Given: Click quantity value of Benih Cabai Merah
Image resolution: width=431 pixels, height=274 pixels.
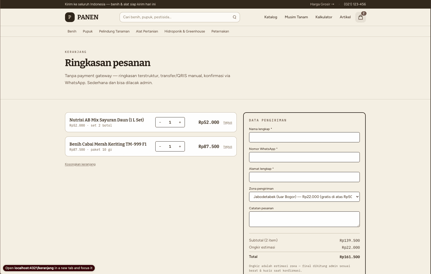Looking at the screenshot, I should click(170, 146).
